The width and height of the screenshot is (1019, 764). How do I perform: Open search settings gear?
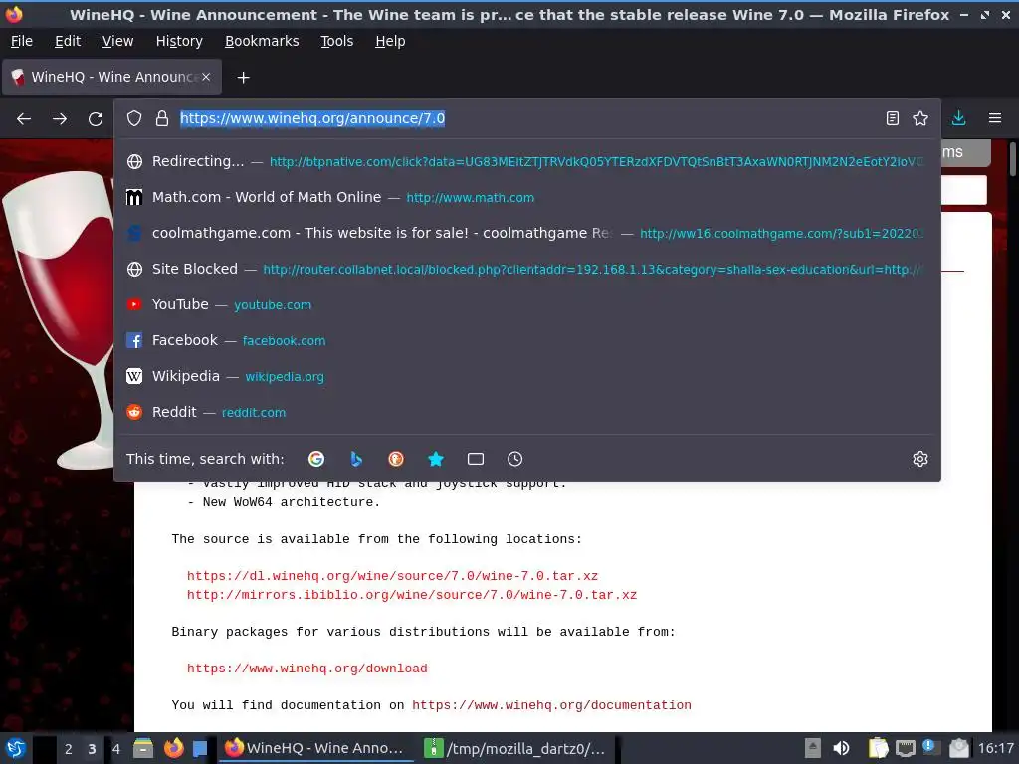pyautogui.click(x=920, y=459)
